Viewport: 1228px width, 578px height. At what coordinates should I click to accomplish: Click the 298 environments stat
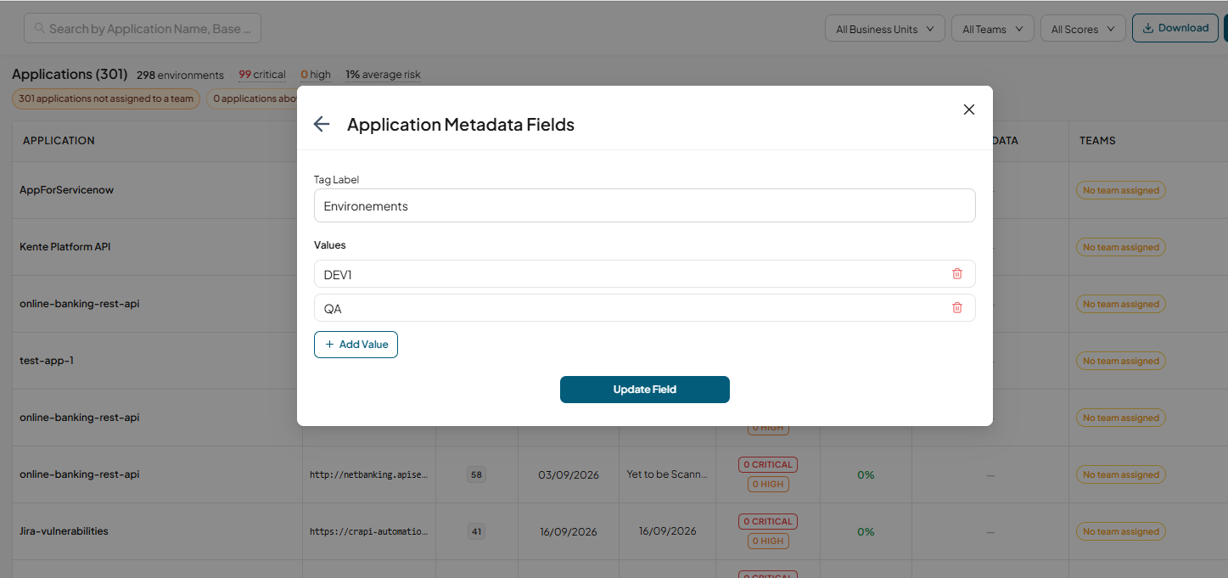pos(180,75)
